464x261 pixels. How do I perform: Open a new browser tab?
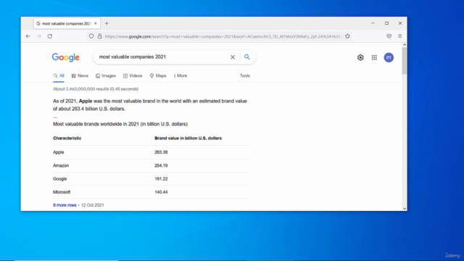(x=107, y=23)
